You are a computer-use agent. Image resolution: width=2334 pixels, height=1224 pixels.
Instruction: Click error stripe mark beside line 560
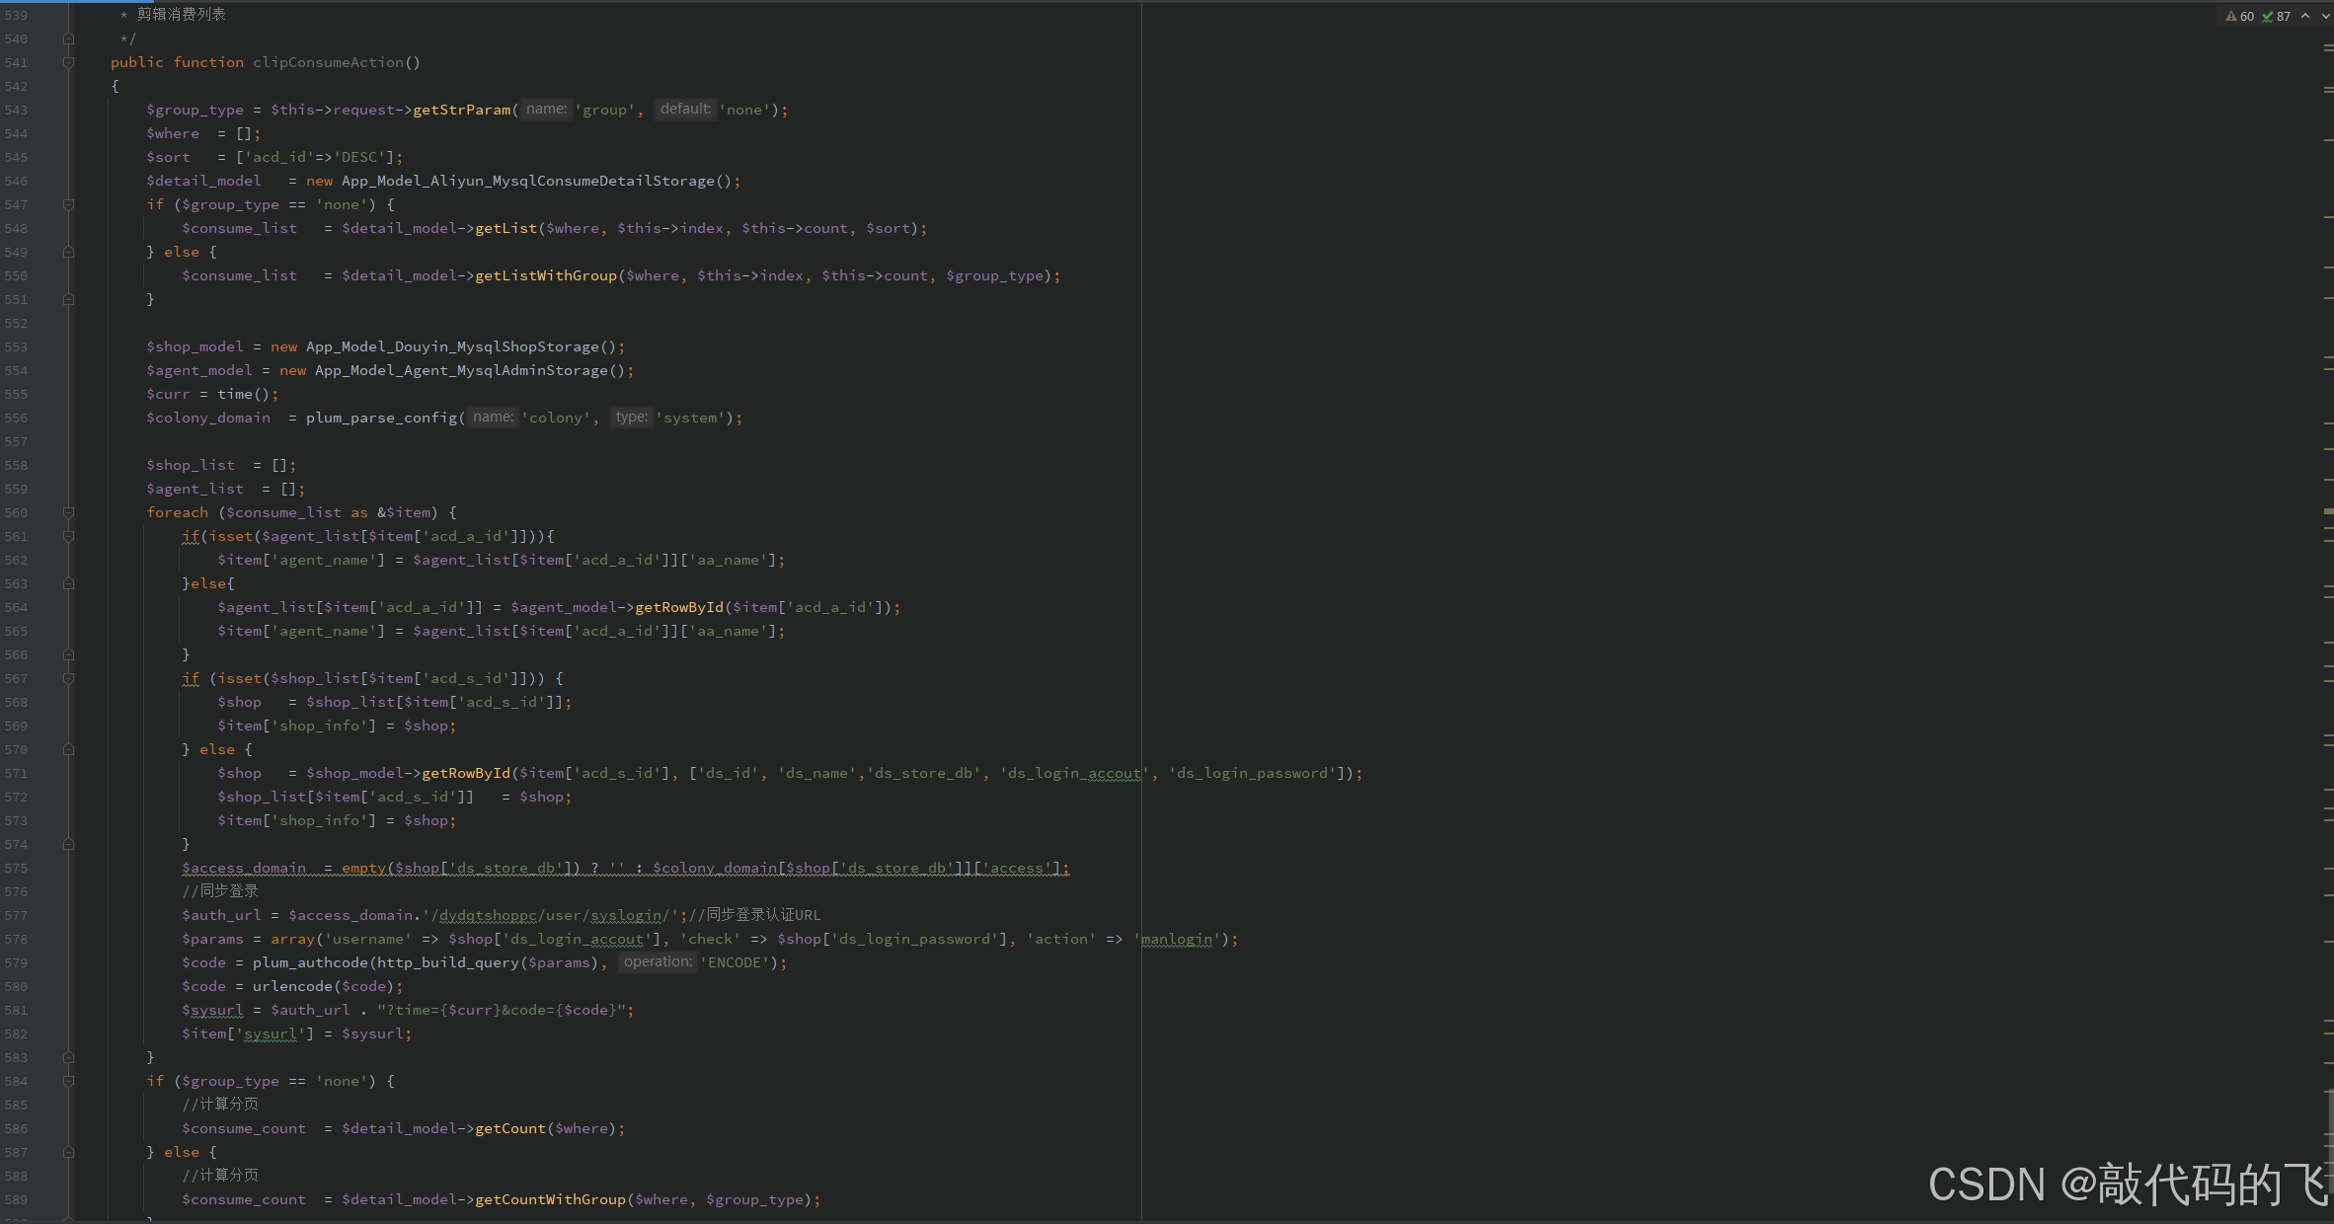click(x=2328, y=511)
